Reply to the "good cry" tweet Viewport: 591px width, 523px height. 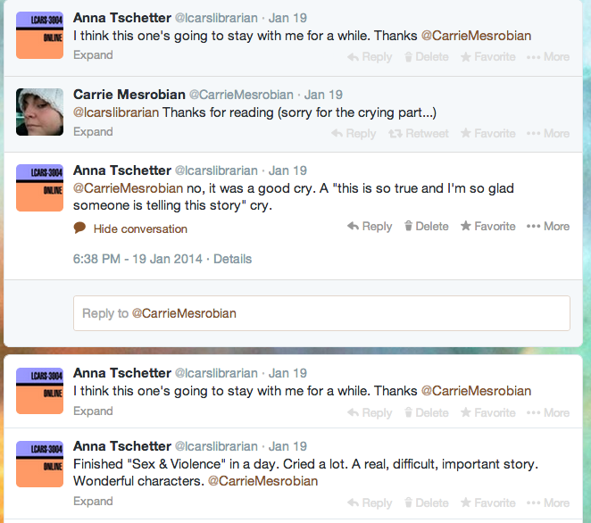(370, 227)
